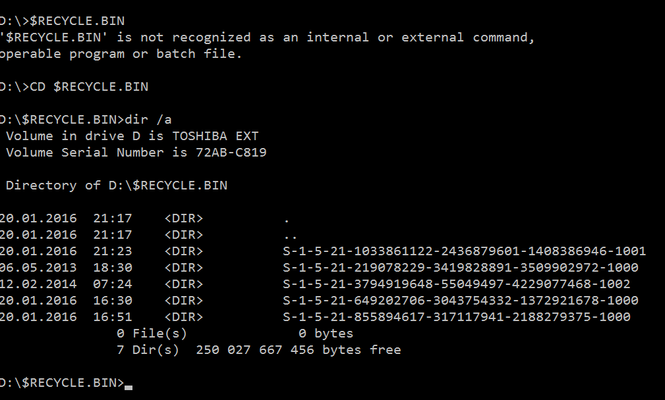665x400 pixels.
Task: Click the '0 File(s)' summary text
Action: pos(152,334)
